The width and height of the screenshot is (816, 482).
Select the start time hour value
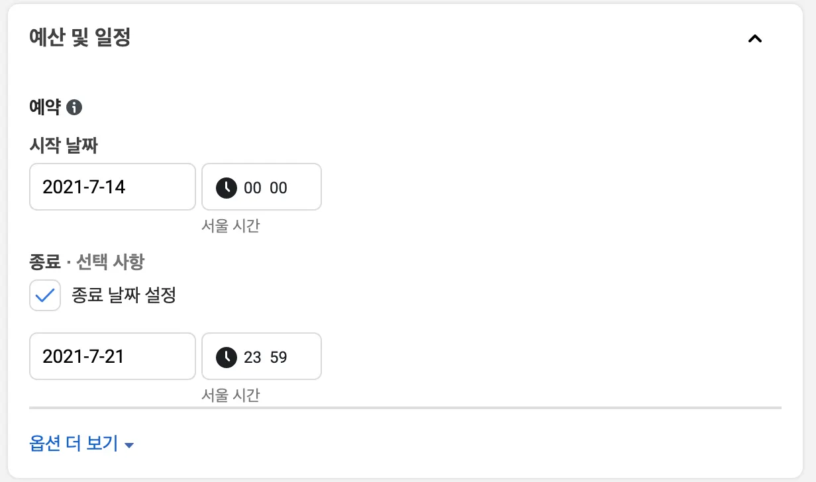[x=252, y=188]
